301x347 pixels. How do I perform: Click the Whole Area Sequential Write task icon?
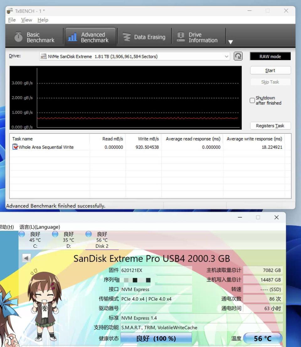tap(15, 147)
